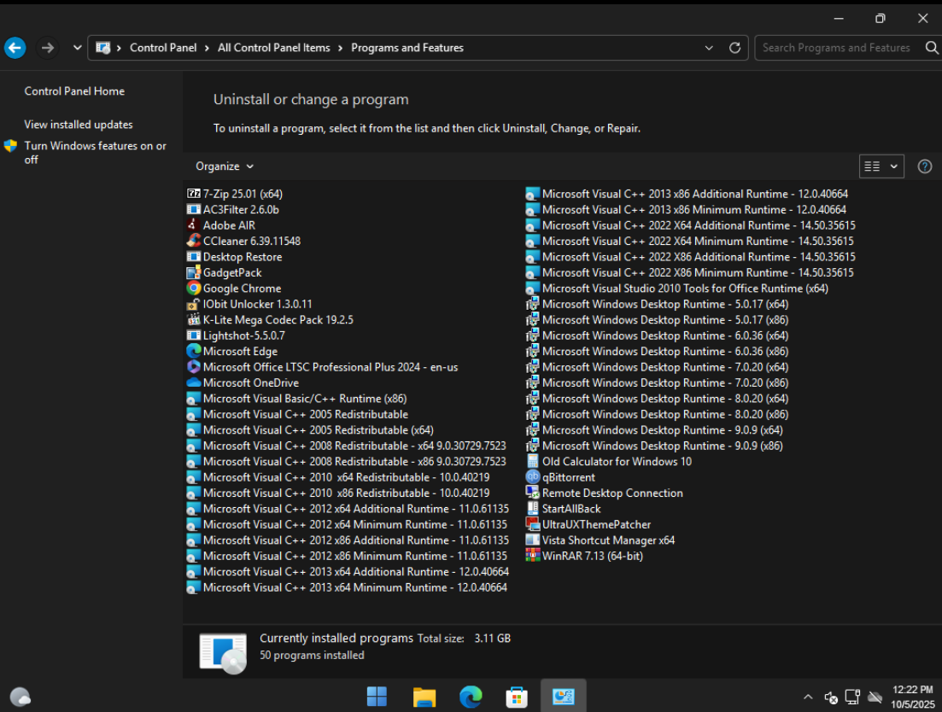Viewport: 942px width, 712px height.
Task: Click the Search Programs and Features field
Action: (x=837, y=48)
